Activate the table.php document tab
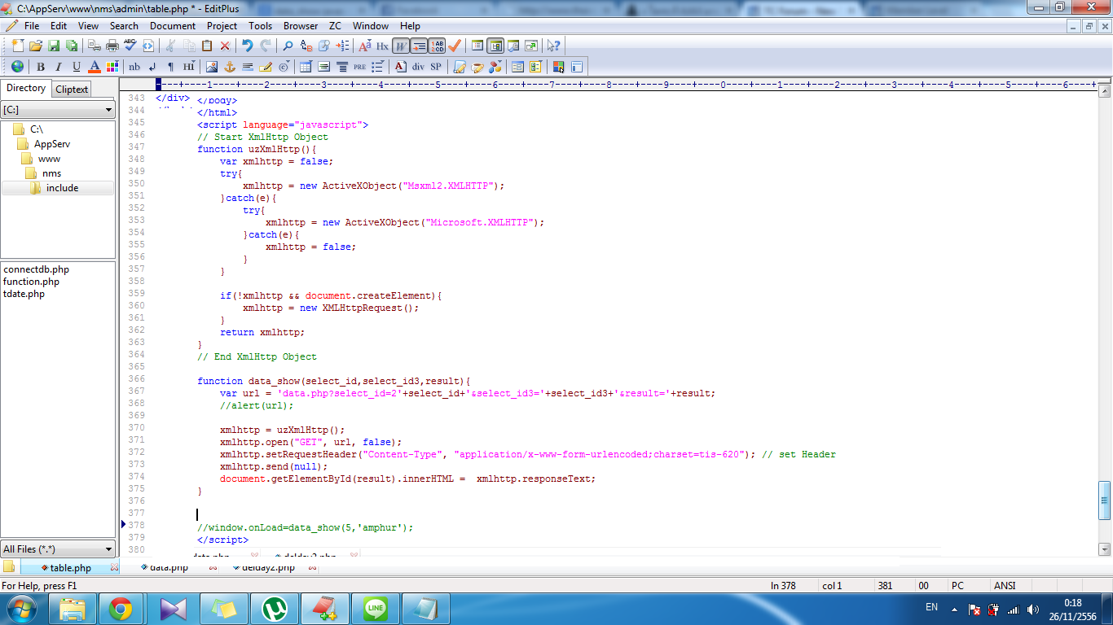The image size is (1113, 625). click(x=70, y=568)
